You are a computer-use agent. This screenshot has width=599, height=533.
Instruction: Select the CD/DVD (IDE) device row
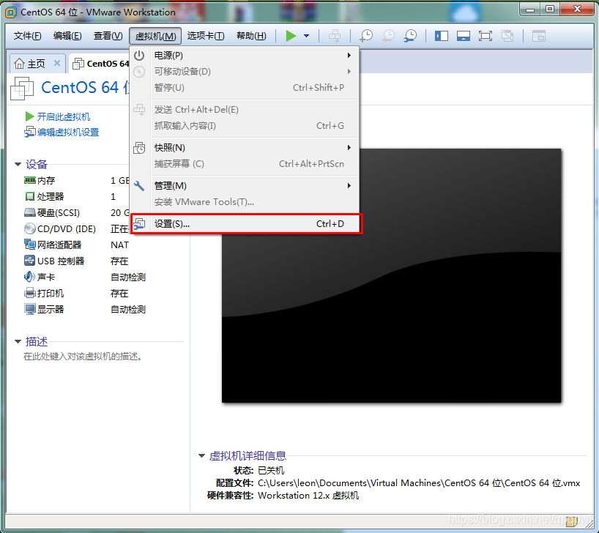click(x=76, y=229)
